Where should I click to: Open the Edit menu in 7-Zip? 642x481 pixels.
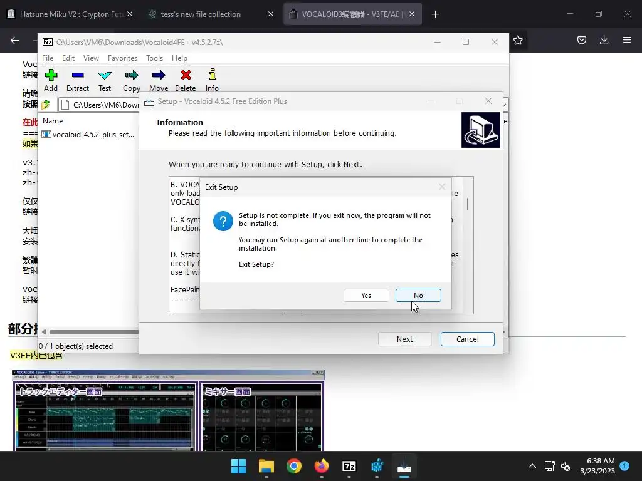(68, 58)
